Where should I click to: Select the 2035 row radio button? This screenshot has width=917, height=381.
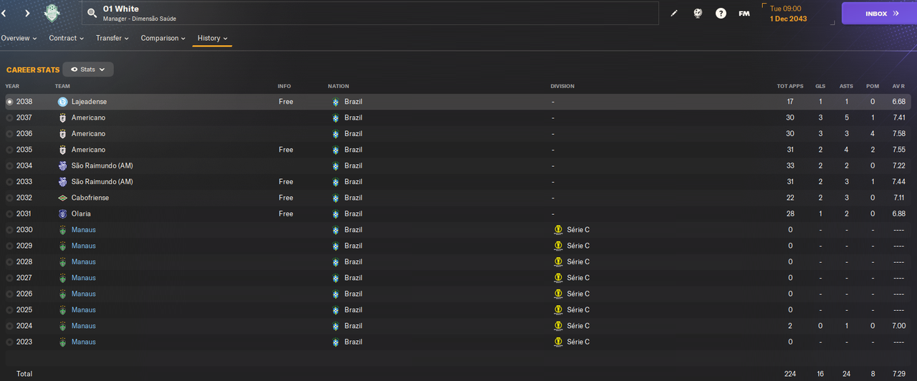tap(9, 150)
